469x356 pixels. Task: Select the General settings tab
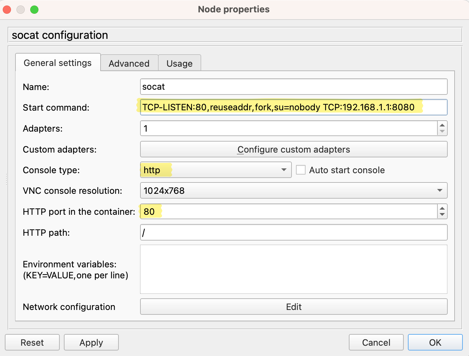pyautogui.click(x=57, y=63)
